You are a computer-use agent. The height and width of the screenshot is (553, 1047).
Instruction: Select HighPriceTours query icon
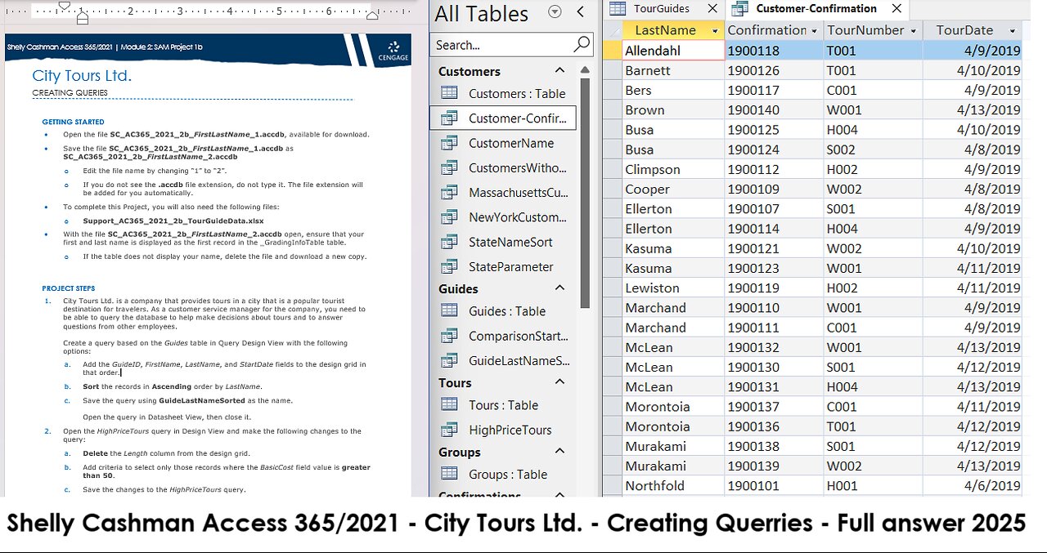pyautogui.click(x=449, y=430)
